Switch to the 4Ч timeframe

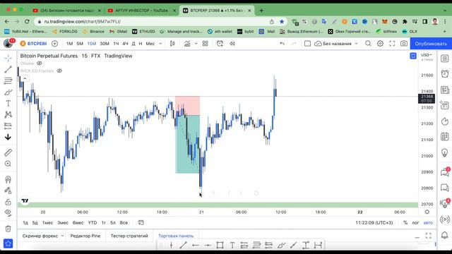[x=125, y=44]
